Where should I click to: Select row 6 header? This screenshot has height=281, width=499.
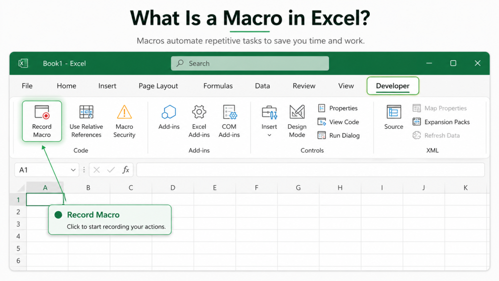18,261
